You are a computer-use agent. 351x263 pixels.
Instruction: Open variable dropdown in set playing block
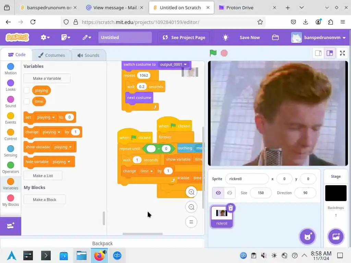(46, 117)
